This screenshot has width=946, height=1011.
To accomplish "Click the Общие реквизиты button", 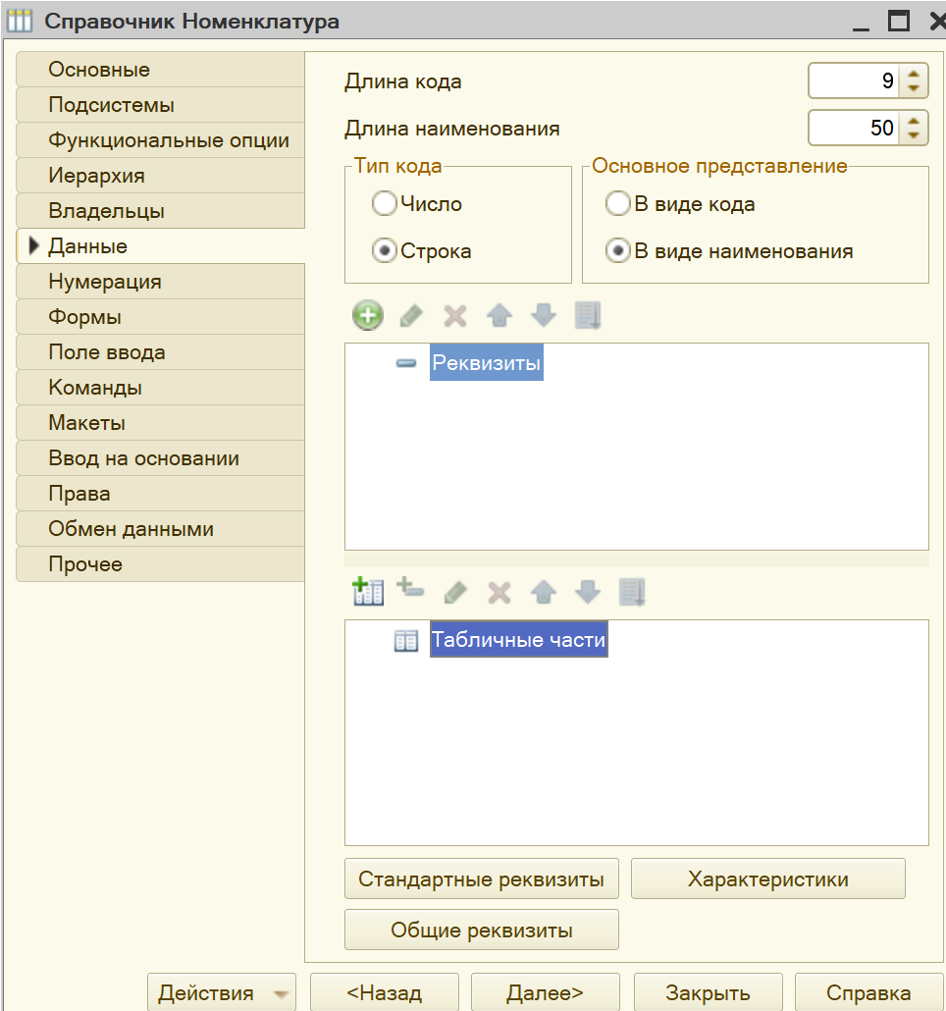I will click(x=482, y=930).
